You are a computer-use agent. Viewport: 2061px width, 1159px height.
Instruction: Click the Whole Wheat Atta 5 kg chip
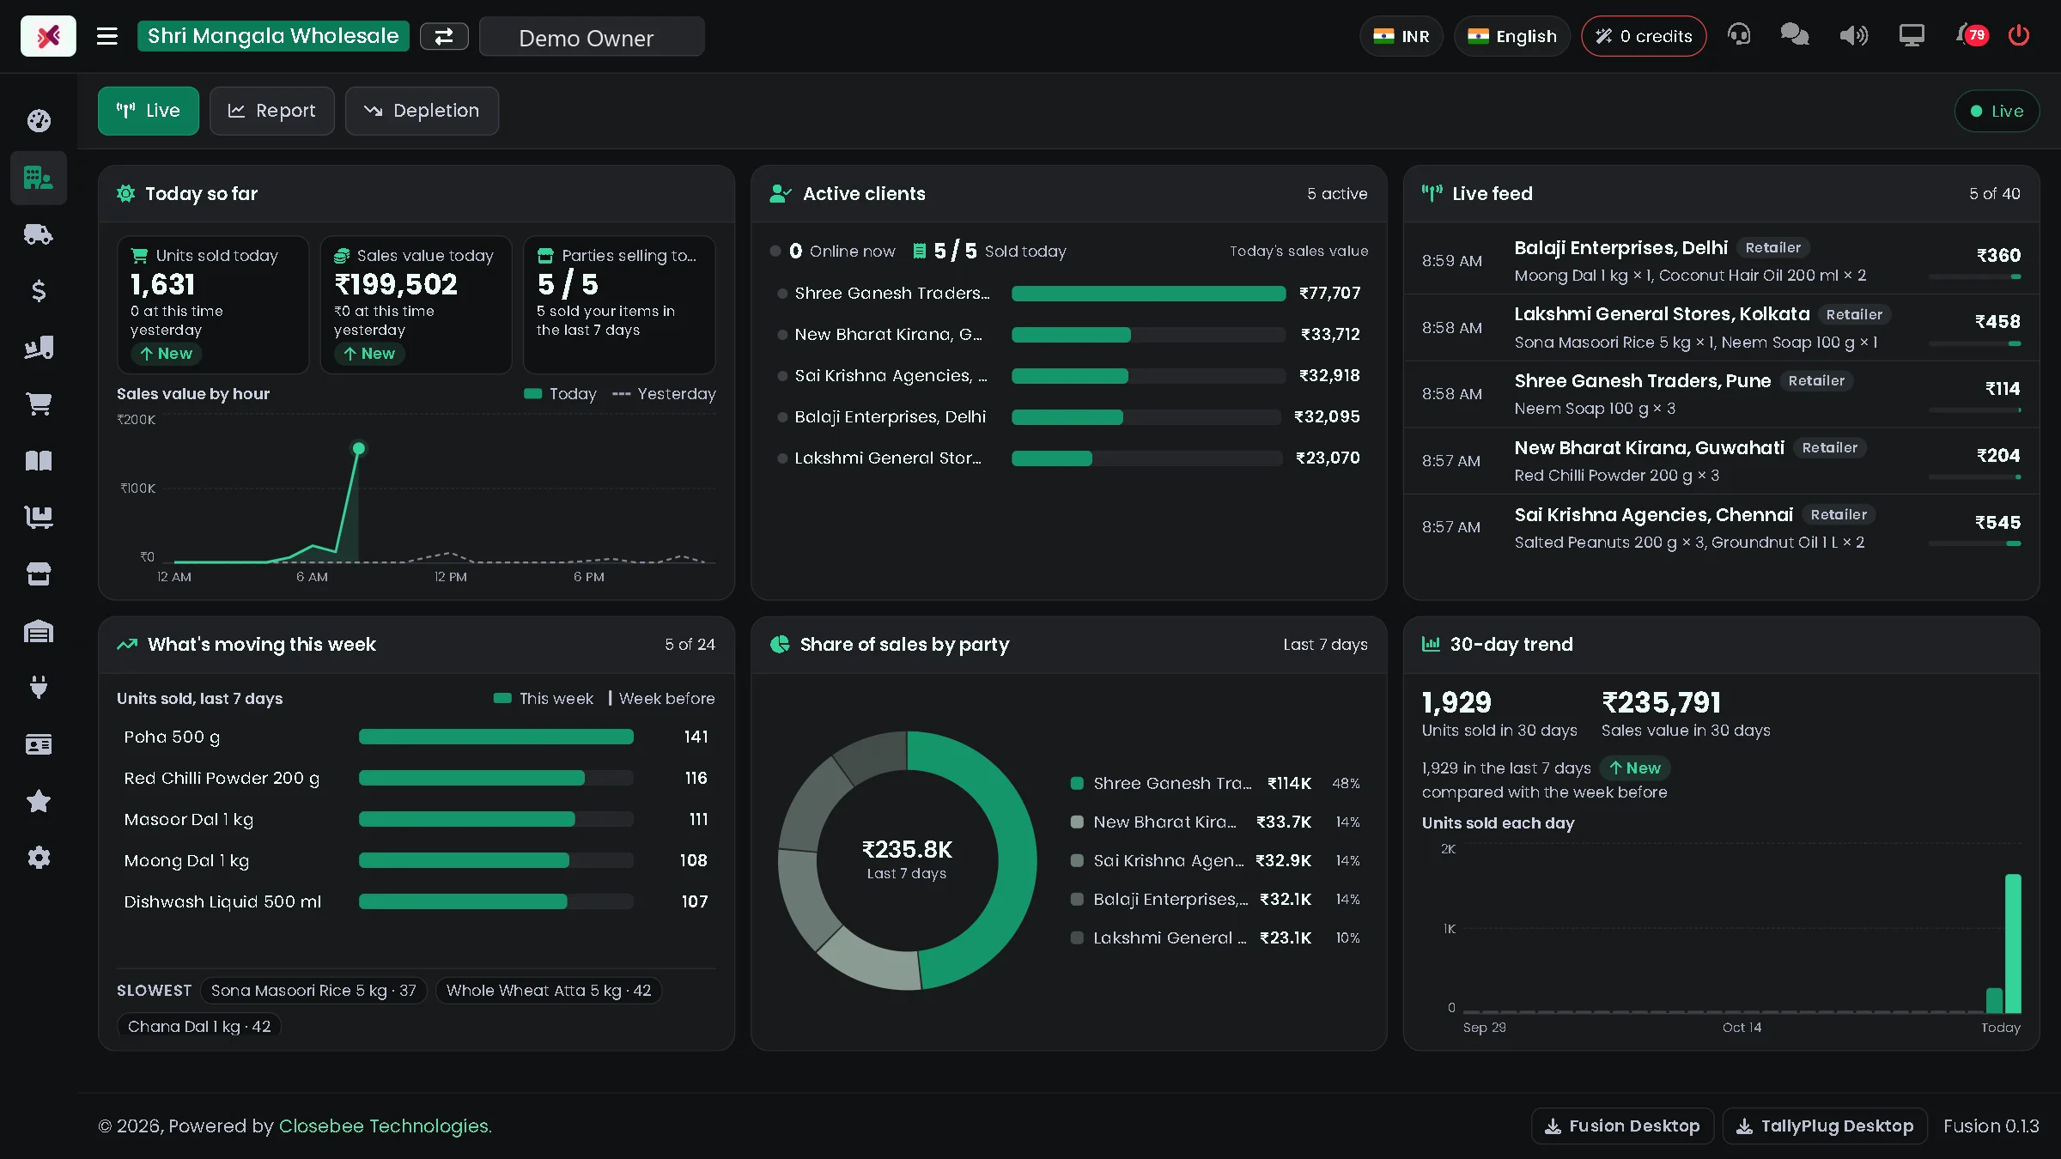click(x=549, y=991)
